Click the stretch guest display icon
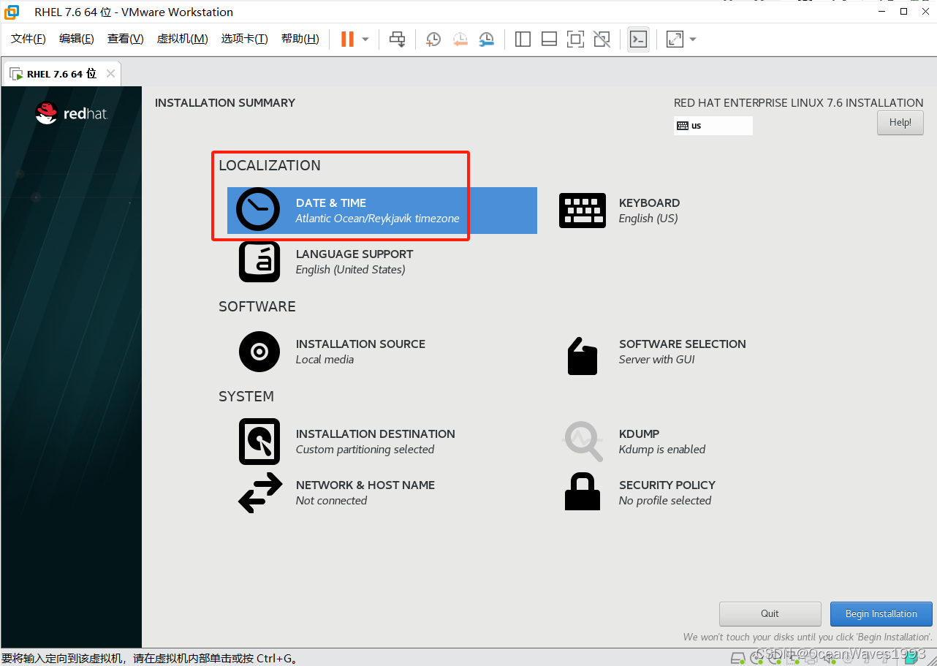 (675, 39)
